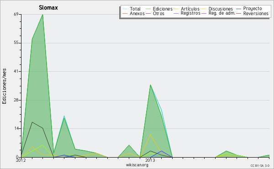Click the 2013 x-axis label
Screen dimensions: 274x169
(150, 160)
